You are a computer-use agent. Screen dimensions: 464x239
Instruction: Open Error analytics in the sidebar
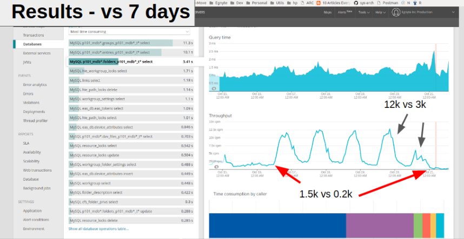click(x=35, y=85)
